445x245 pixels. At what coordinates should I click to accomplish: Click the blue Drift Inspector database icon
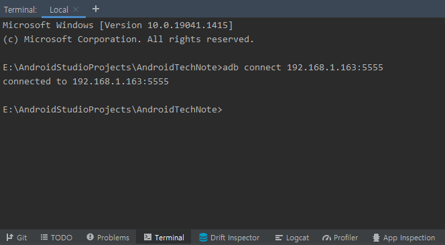203,237
